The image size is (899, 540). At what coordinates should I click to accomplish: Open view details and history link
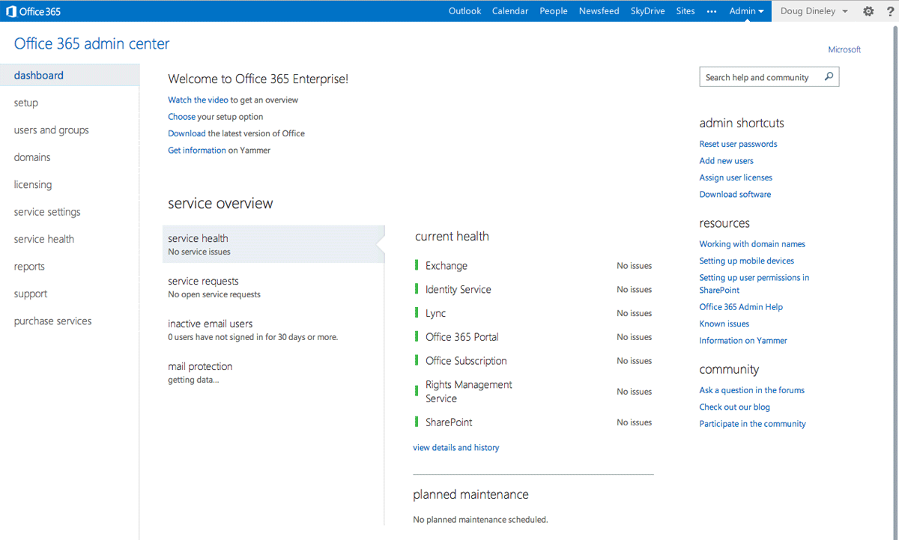455,448
